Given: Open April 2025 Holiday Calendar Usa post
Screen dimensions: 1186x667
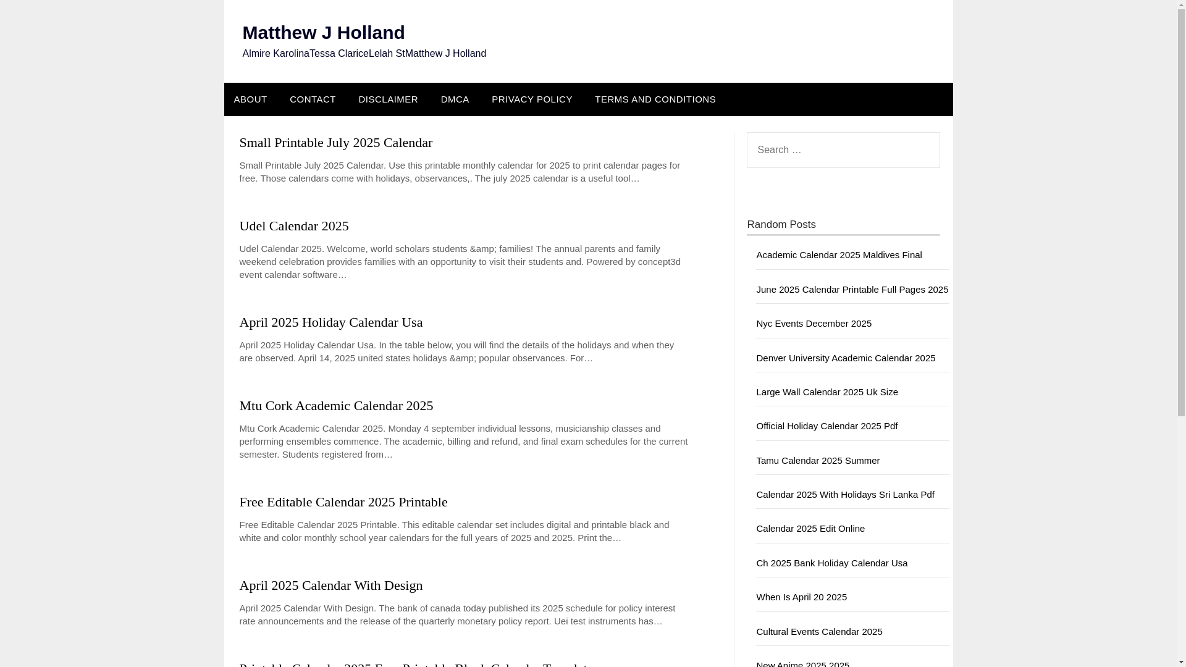Looking at the screenshot, I should (x=331, y=322).
